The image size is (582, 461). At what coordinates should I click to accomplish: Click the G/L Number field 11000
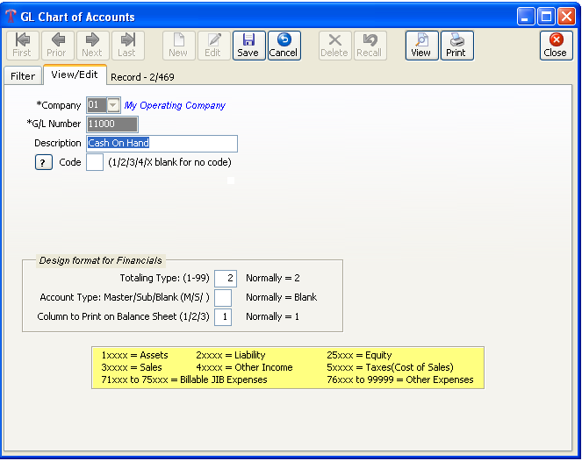click(x=112, y=124)
